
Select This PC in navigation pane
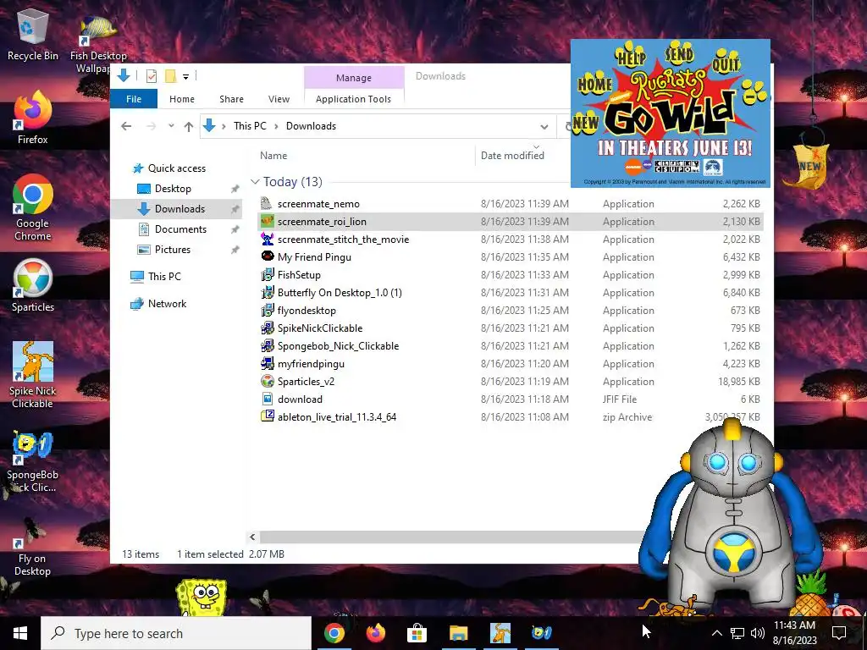pyautogui.click(x=163, y=277)
